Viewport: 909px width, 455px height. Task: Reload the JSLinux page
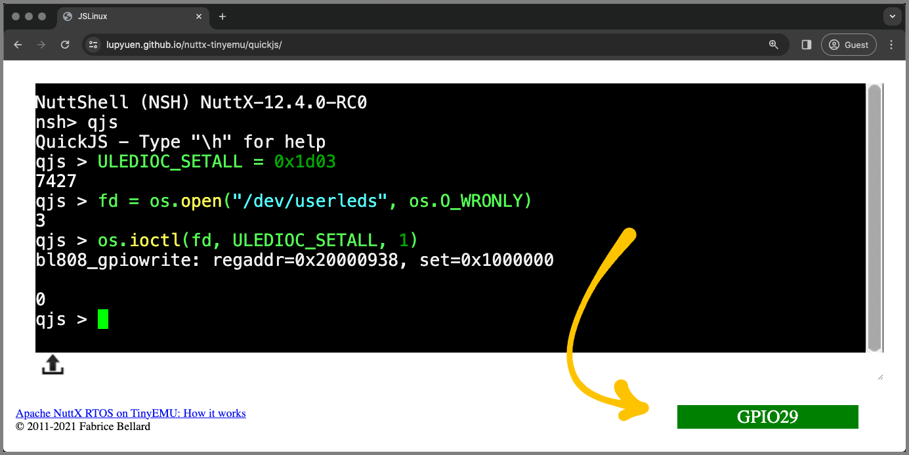tap(65, 45)
